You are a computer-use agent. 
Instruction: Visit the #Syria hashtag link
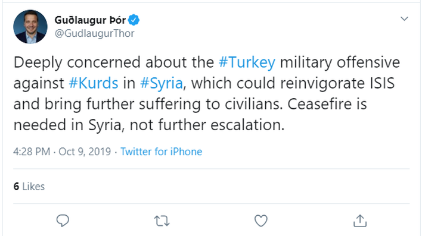(162, 83)
